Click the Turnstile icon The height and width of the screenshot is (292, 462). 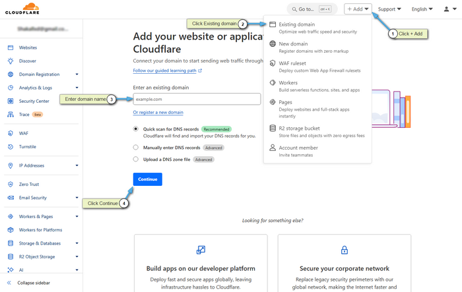(x=11, y=146)
